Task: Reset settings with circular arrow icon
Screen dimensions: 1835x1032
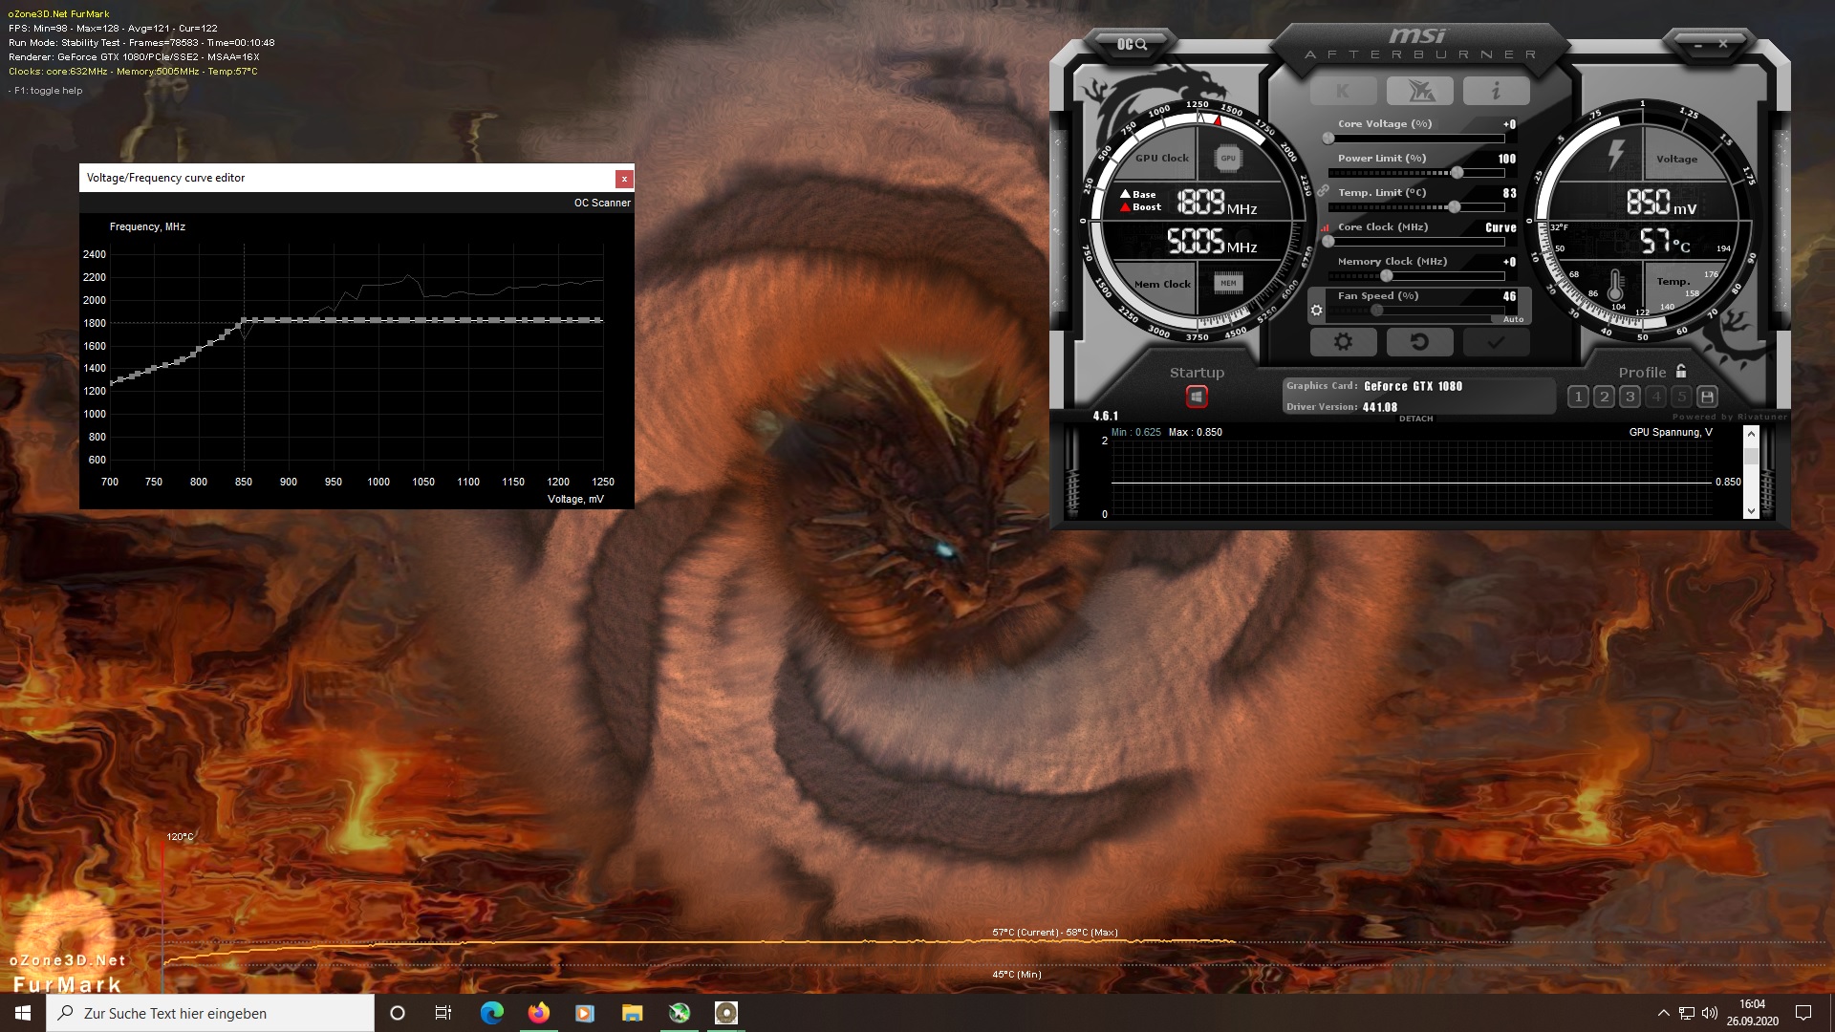Action: (x=1419, y=342)
